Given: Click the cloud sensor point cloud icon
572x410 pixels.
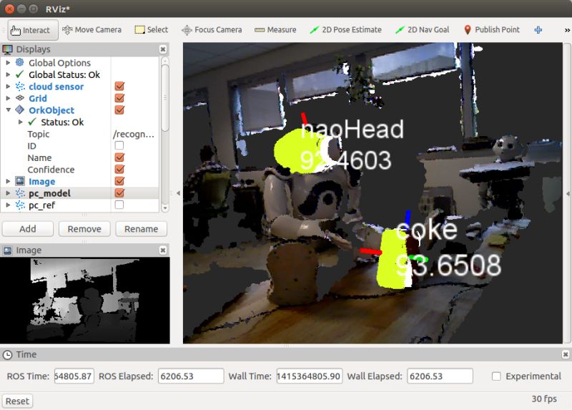Looking at the screenshot, I should point(20,87).
